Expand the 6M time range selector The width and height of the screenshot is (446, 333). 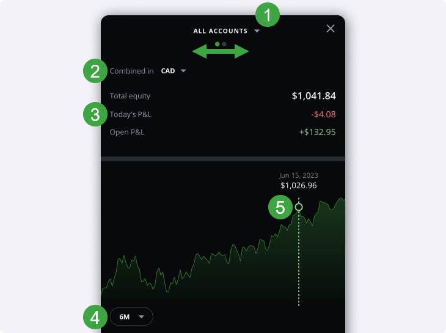[x=131, y=317]
